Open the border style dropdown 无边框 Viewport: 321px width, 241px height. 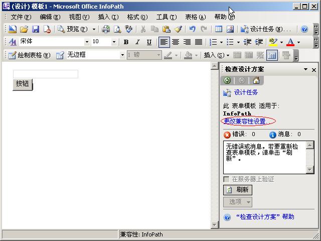click(x=122, y=55)
